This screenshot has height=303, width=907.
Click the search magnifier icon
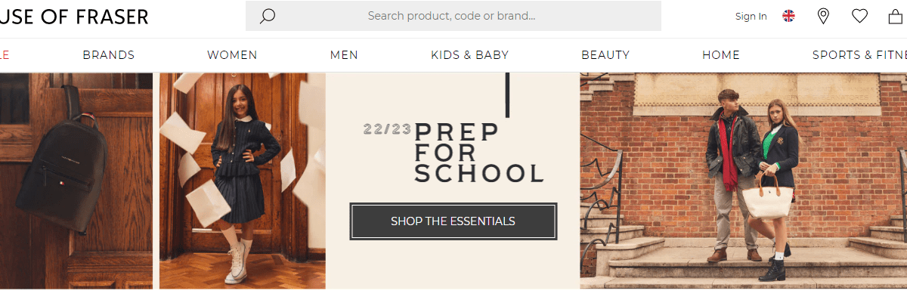click(x=267, y=16)
